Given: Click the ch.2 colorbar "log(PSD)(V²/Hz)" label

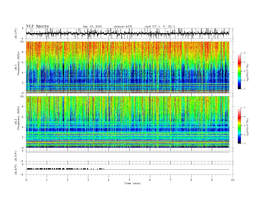Looking at the screenshot, I should [x=247, y=127].
